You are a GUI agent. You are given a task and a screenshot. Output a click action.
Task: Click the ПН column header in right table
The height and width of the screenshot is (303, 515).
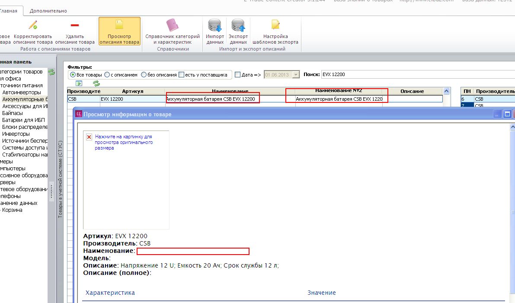point(467,91)
